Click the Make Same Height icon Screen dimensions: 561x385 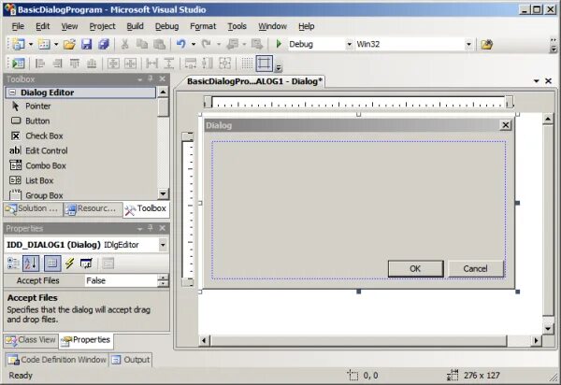point(208,64)
